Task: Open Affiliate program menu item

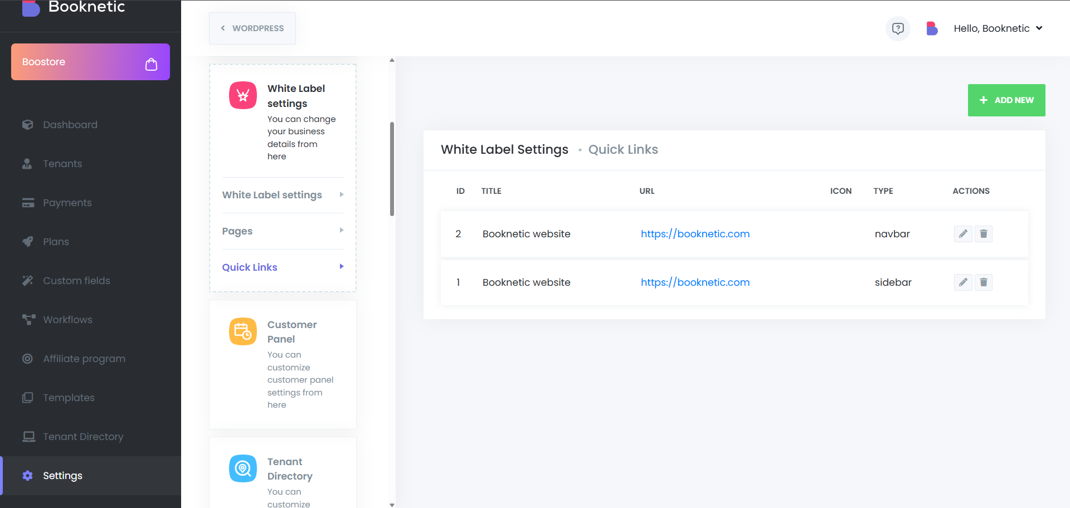Action: (x=90, y=359)
